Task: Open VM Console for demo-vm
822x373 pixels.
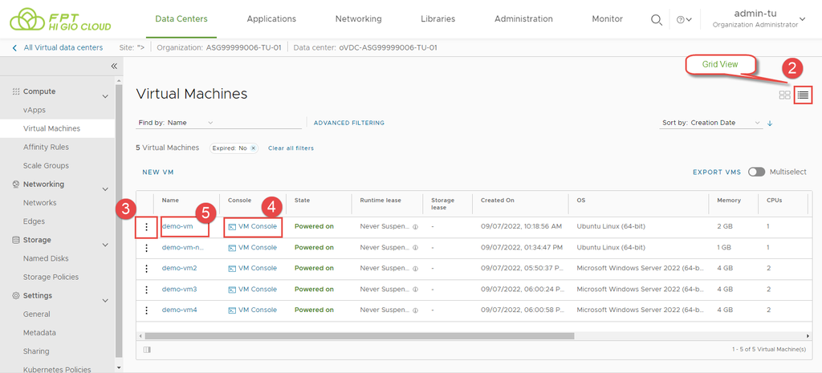Action: point(253,227)
